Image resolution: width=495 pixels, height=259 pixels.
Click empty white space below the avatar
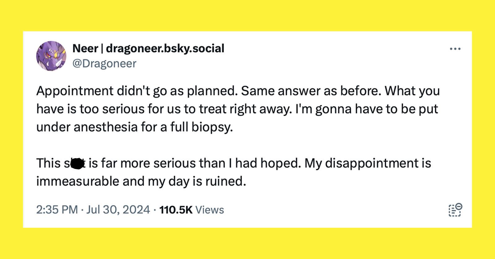(x=51, y=77)
